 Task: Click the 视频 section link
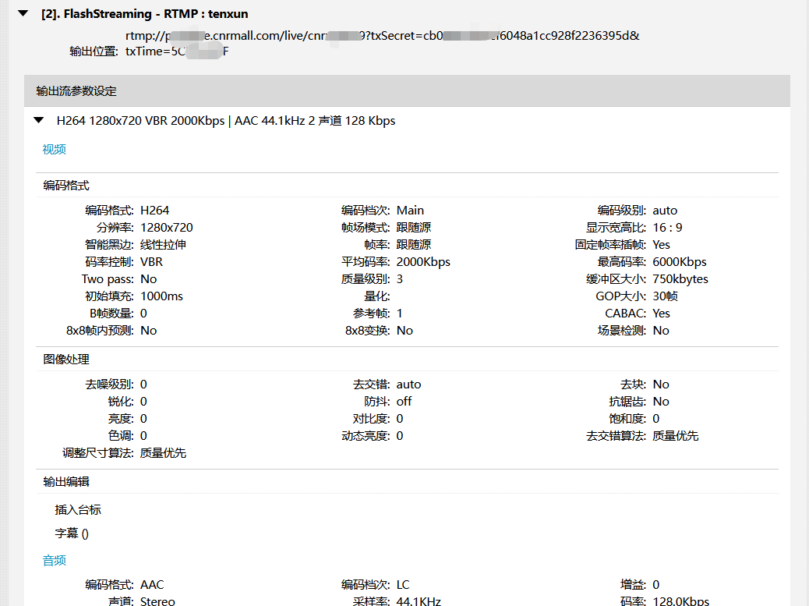click(54, 150)
